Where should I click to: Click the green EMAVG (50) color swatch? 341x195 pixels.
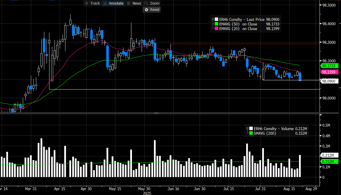pos(216,24)
